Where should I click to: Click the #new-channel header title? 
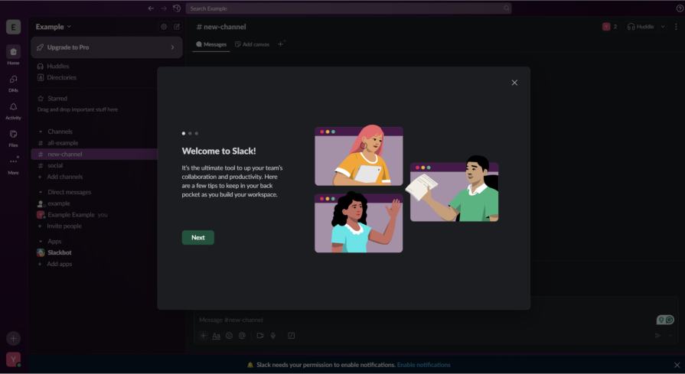pos(221,27)
